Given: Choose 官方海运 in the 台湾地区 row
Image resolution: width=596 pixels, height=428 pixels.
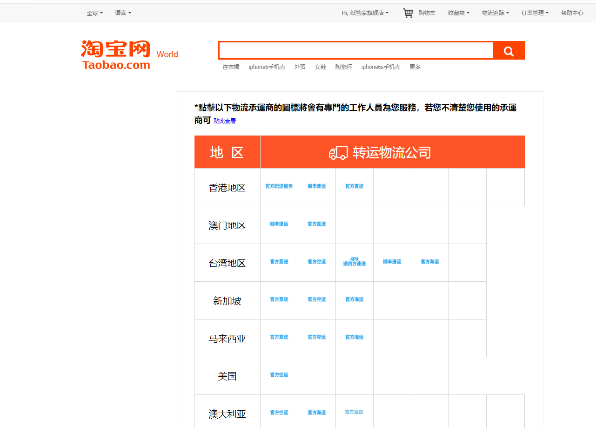Looking at the screenshot, I should pos(430,262).
